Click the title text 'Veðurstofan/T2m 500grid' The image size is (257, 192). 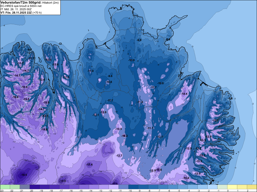coord(21,3)
